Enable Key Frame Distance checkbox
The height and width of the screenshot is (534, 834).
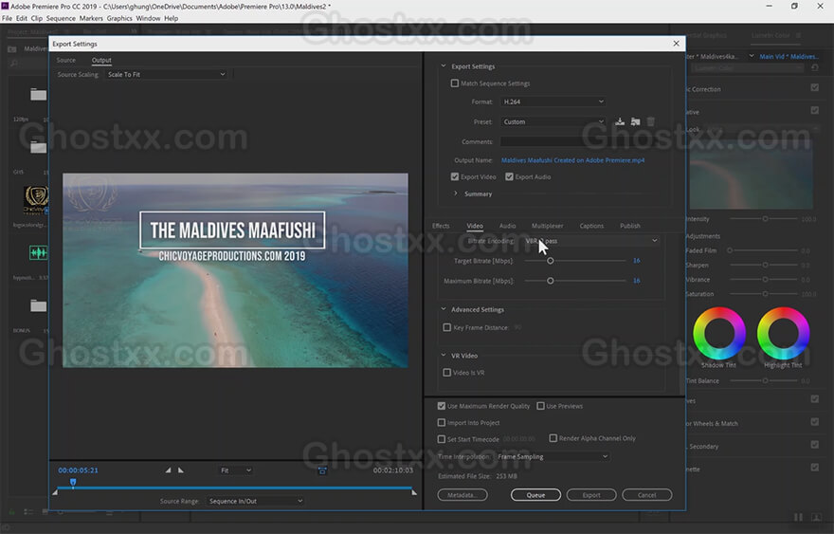pyautogui.click(x=446, y=327)
